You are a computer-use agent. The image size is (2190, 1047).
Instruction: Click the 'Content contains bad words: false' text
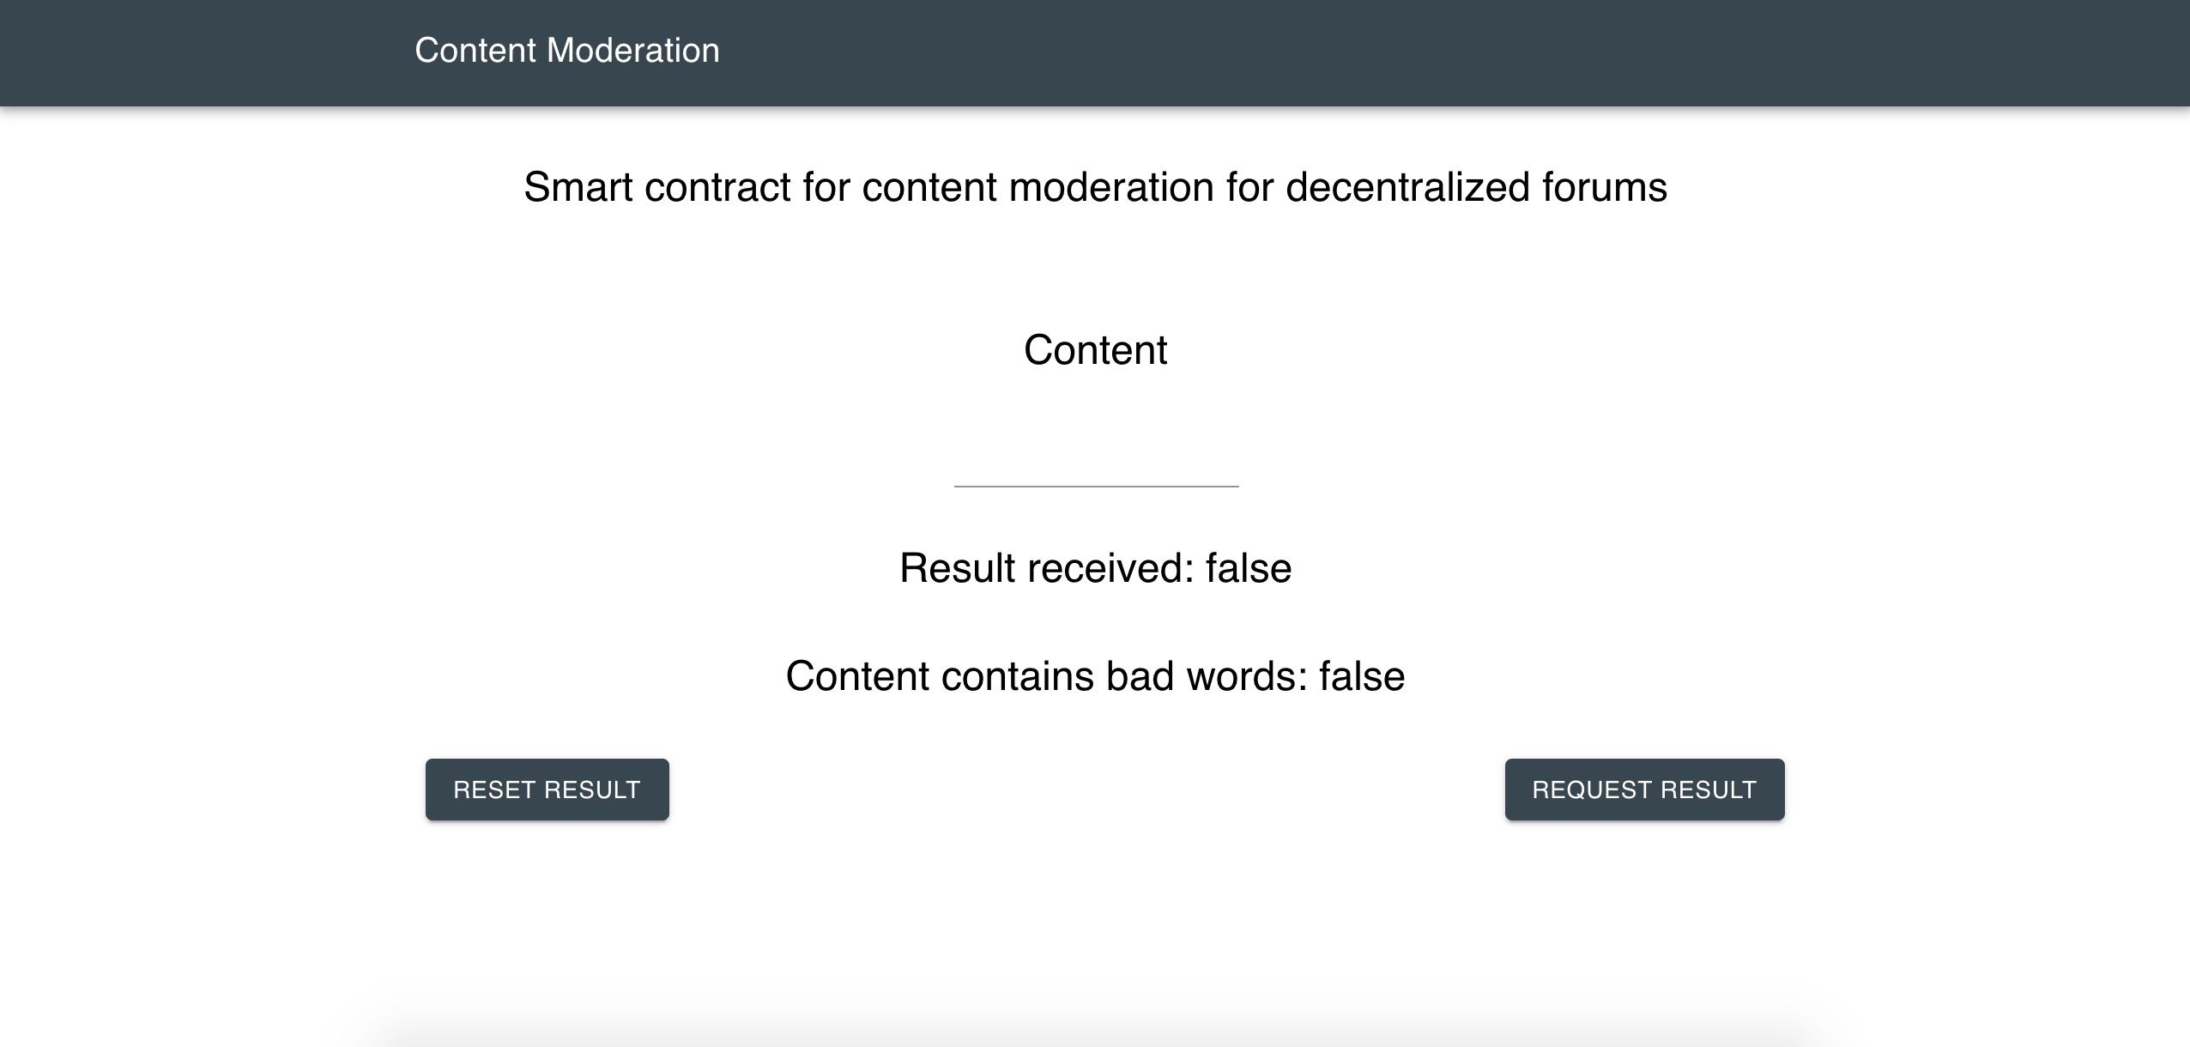coord(1096,676)
